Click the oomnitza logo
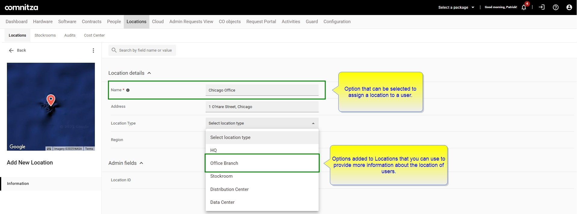 point(21,8)
